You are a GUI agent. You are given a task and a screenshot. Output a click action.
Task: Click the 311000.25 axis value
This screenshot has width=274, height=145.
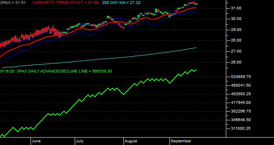click(x=241, y=129)
